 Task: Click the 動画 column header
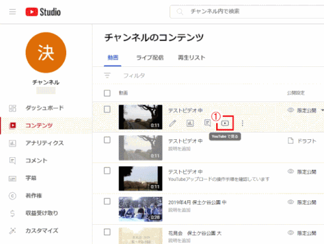coord(123,93)
